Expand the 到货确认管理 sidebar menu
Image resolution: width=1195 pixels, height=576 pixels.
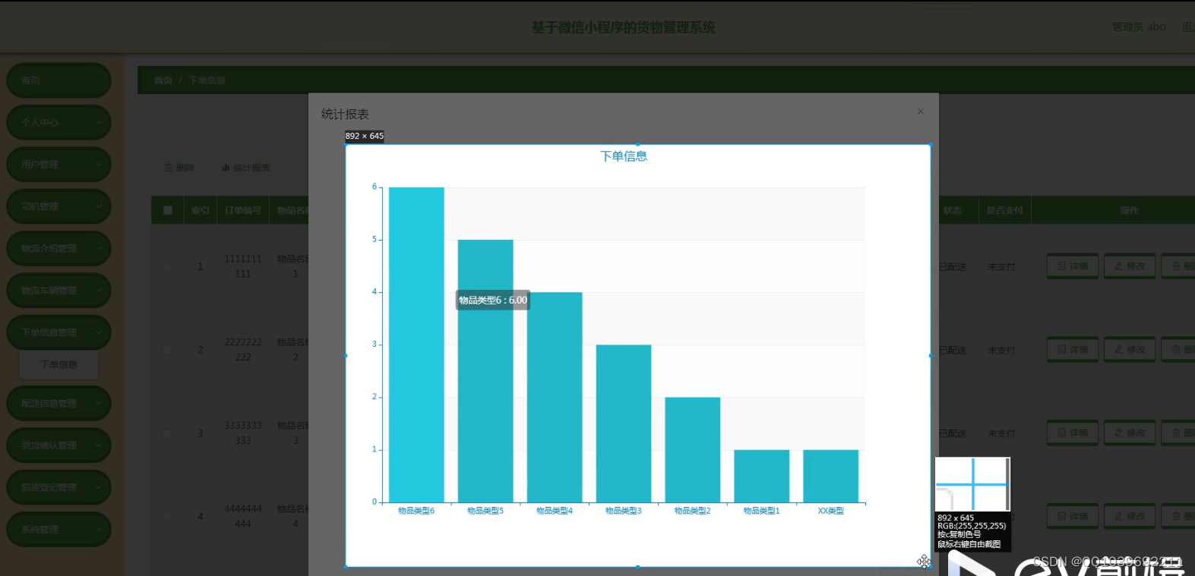click(58, 445)
